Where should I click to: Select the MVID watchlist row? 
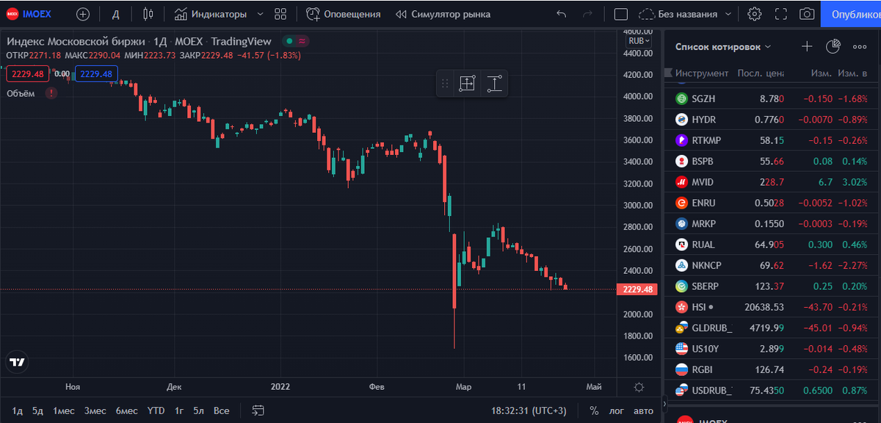tap(771, 181)
